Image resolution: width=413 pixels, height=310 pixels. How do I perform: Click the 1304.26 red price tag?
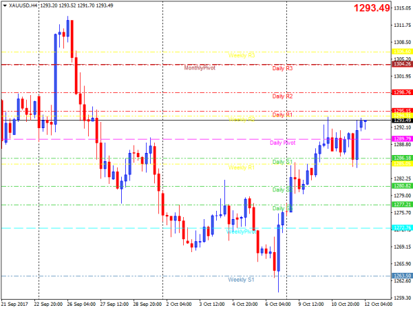pos(401,64)
